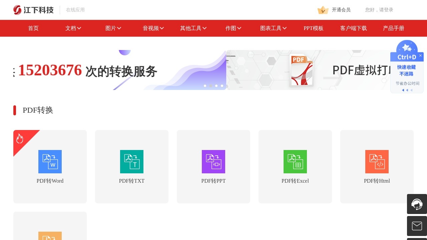Viewport: 427px width, 240px height.
Task: Select the PDF转Excel green icon
Action: (x=295, y=162)
